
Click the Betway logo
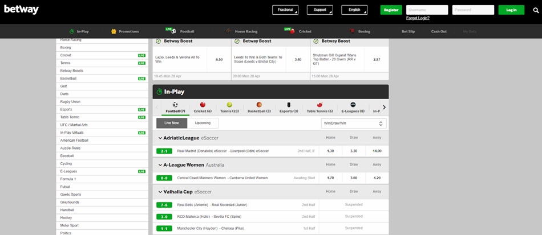(22, 10)
